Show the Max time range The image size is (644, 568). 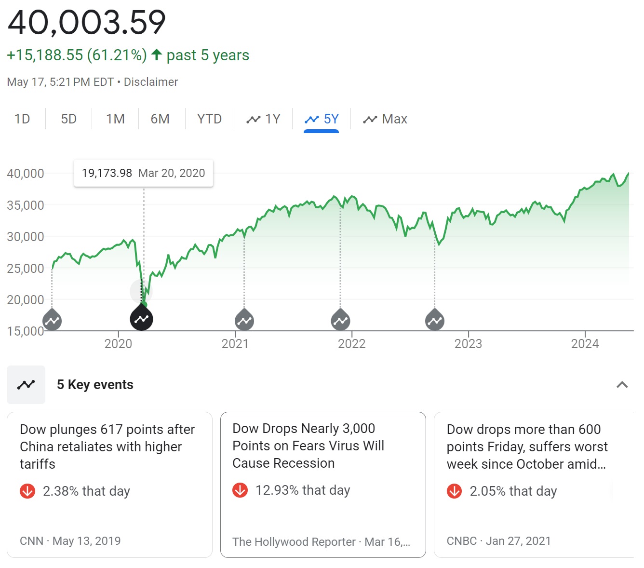[385, 119]
